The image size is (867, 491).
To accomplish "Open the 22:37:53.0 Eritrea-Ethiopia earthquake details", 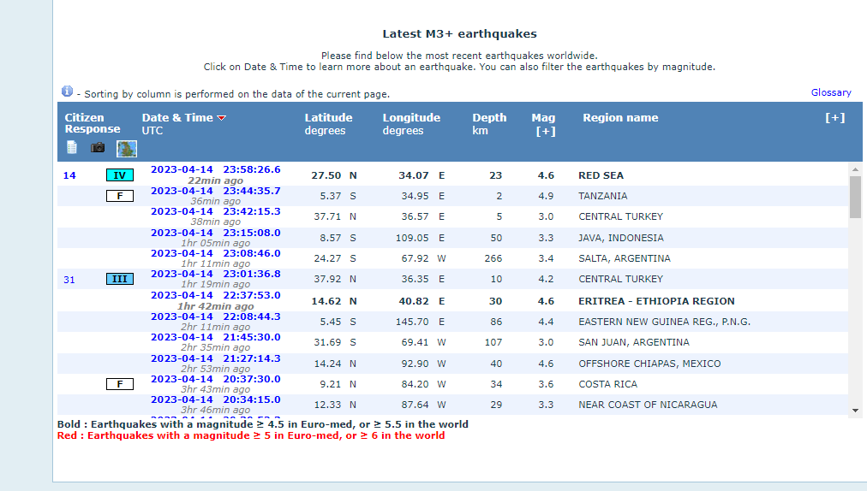I will coord(215,295).
